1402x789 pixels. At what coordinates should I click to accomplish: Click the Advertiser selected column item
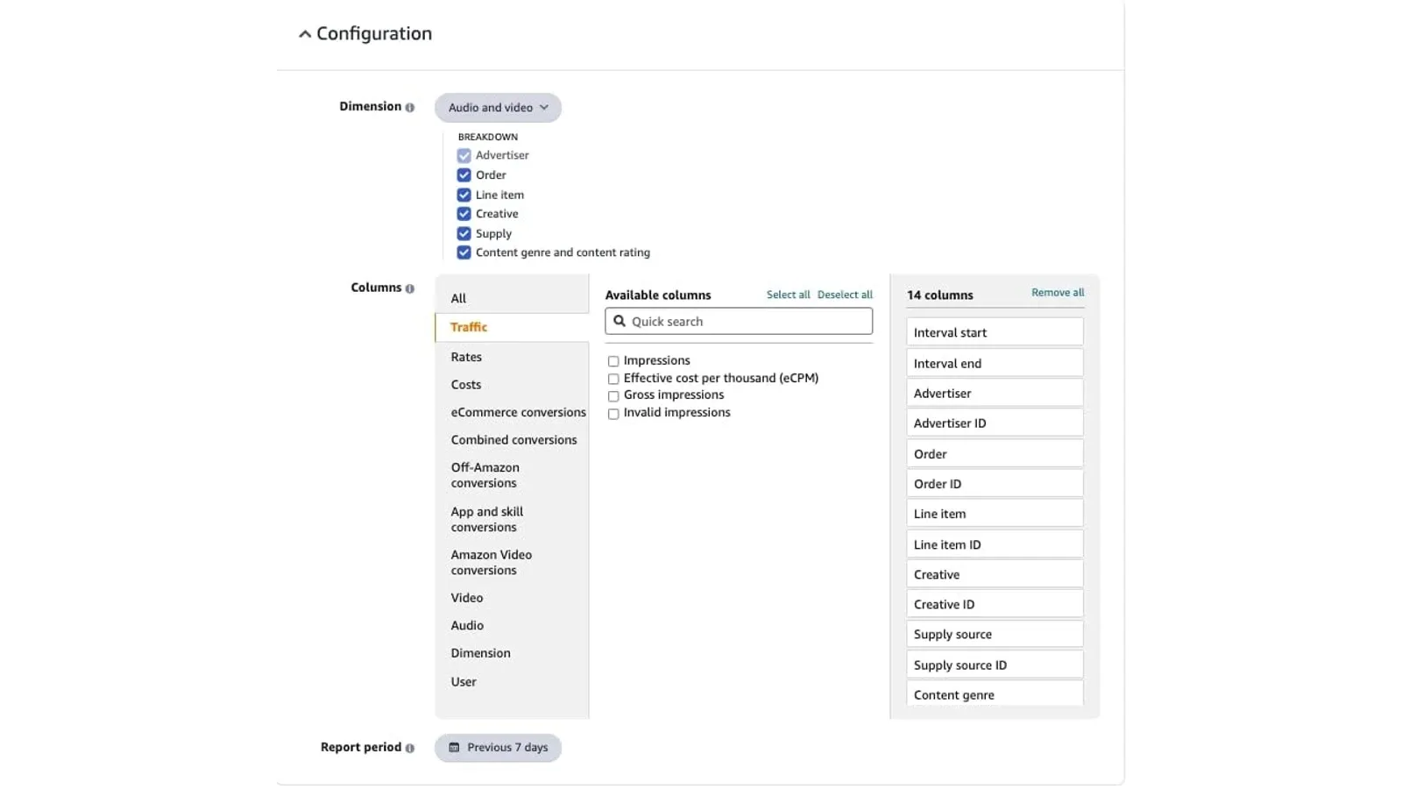pyautogui.click(x=995, y=393)
